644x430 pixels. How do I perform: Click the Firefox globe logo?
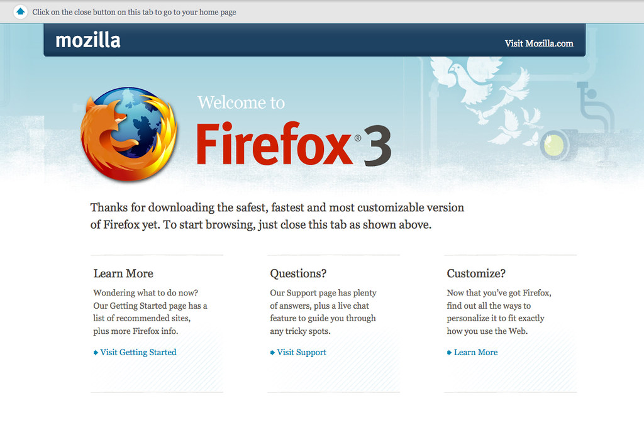coord(129,134)
